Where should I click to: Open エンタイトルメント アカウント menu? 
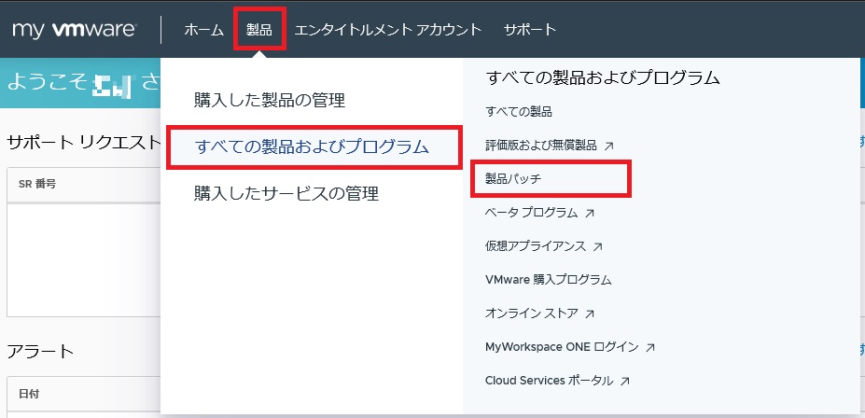[x=388, y=30]
